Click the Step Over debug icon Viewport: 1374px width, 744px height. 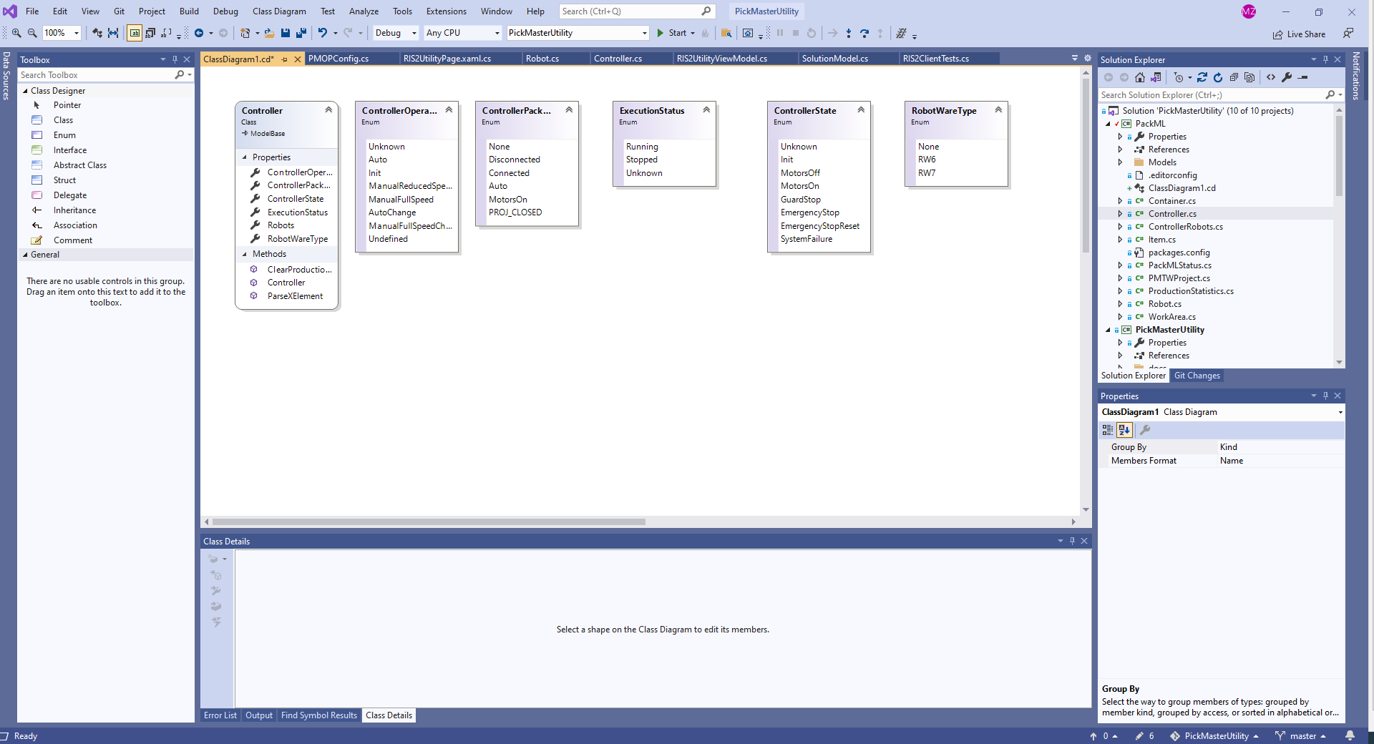tap(864, 33)
